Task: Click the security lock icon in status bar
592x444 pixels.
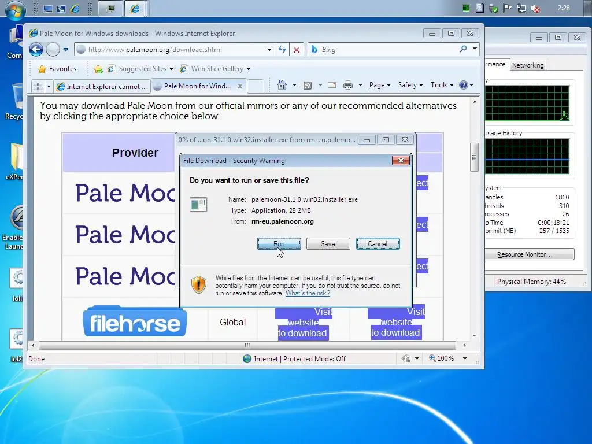Action: click(x=406, y=358)
